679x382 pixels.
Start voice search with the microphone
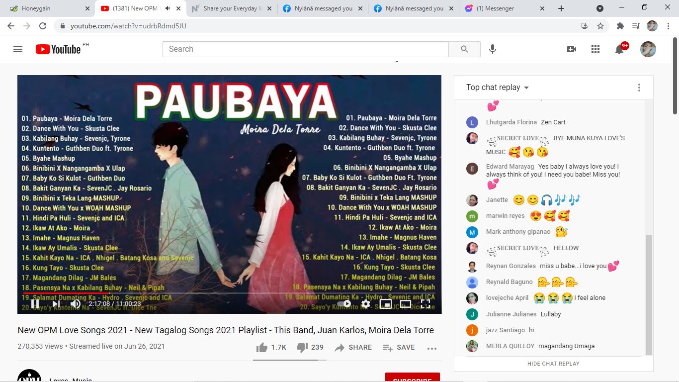pyautogui.click(x=493, y=49)
